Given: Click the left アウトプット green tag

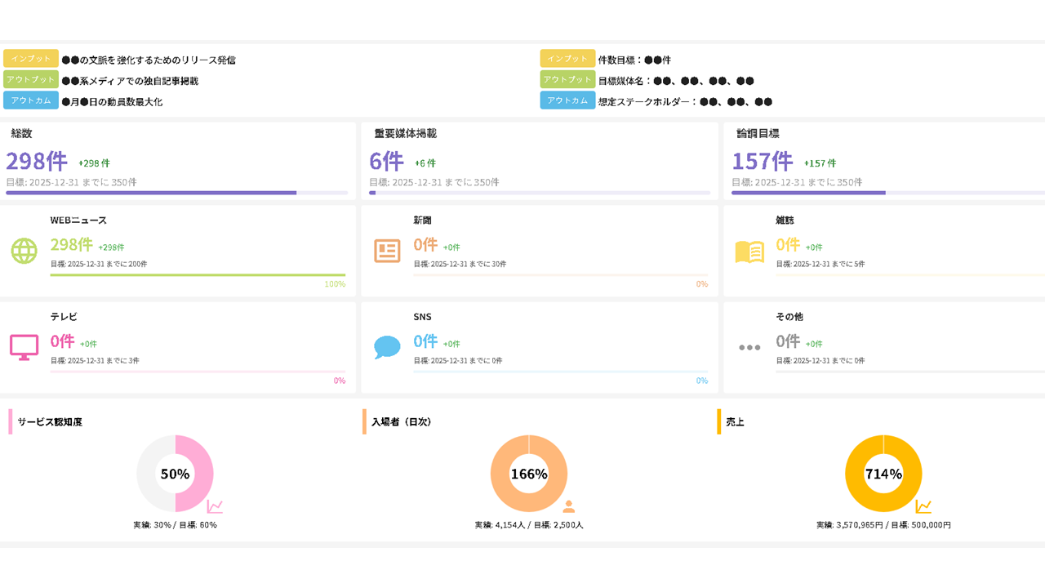Looking at the screenshot, I should point(31,80).
